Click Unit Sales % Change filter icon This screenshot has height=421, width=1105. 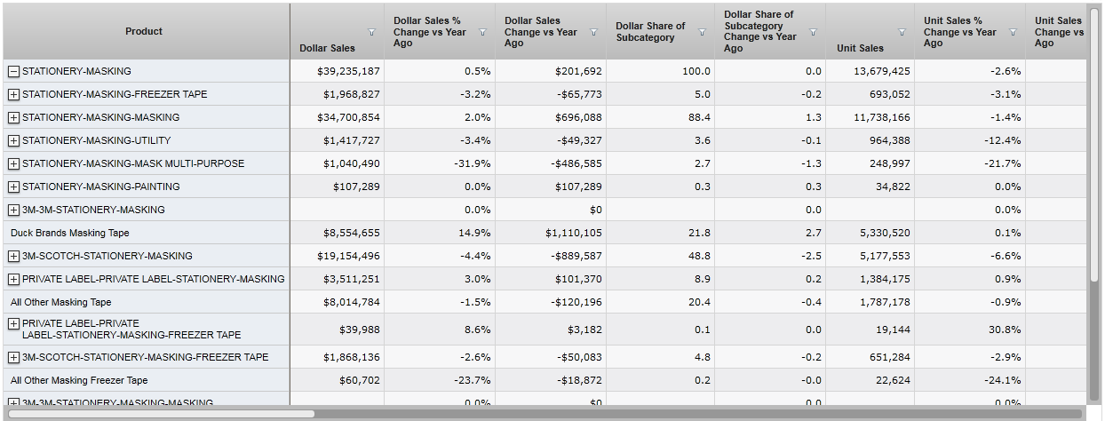1013,32
